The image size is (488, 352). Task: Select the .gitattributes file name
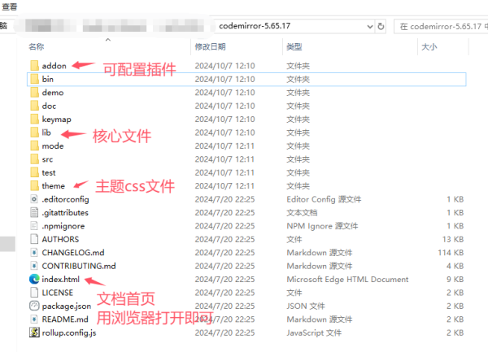[x=65, y=213]
